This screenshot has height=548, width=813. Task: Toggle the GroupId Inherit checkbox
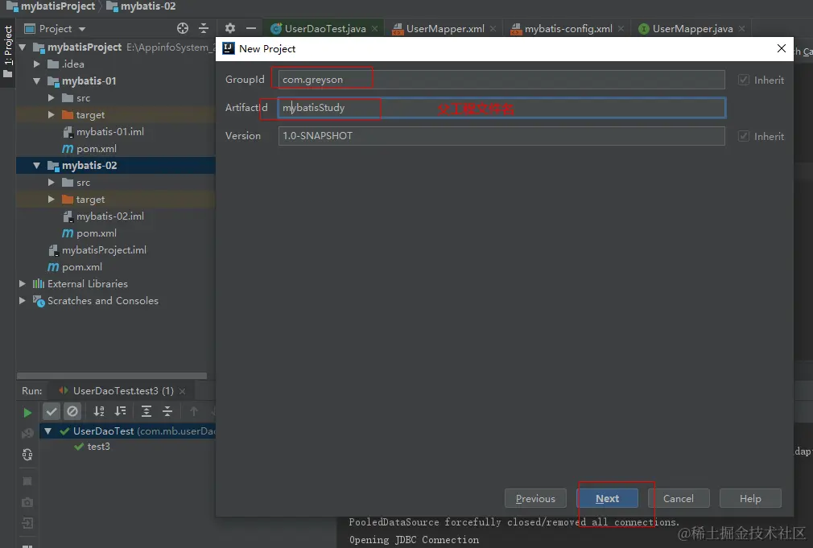pyautogui.click(x=744, y=80)
